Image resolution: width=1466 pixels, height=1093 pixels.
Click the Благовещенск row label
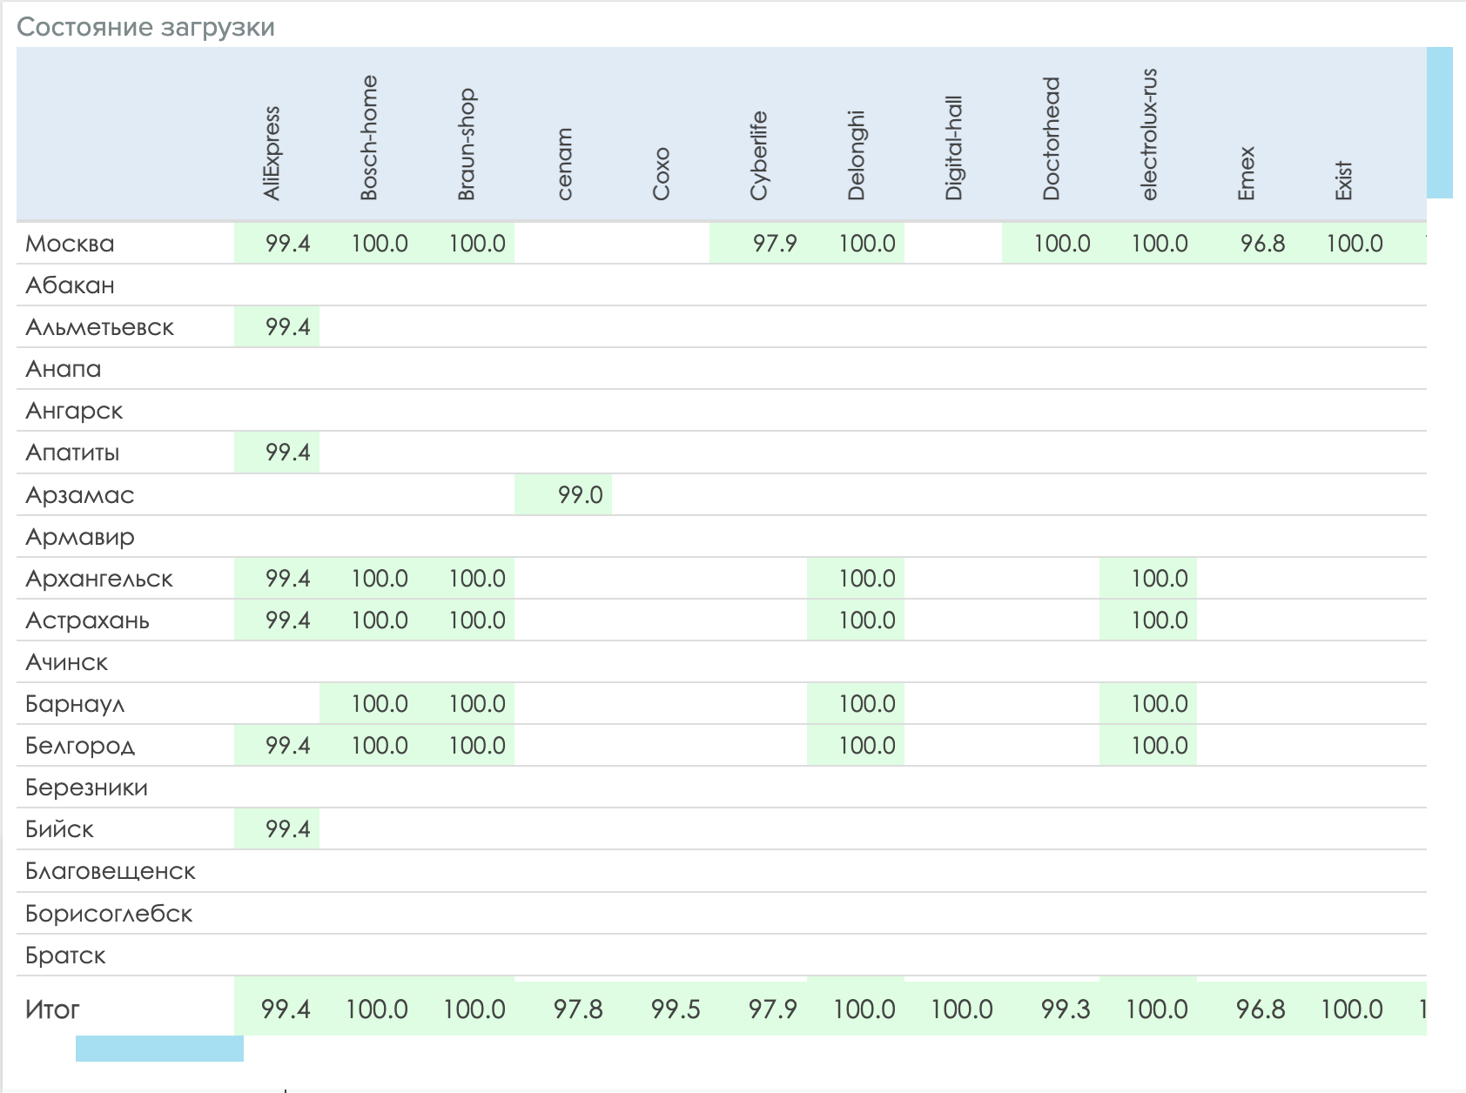point(111,871)
